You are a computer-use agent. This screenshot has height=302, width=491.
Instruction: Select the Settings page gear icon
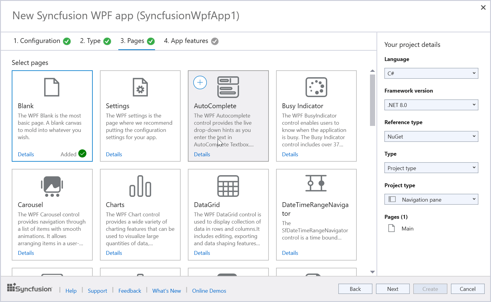coord(140,87)
